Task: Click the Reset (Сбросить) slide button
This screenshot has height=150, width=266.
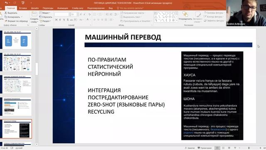Action: (46, 17)
